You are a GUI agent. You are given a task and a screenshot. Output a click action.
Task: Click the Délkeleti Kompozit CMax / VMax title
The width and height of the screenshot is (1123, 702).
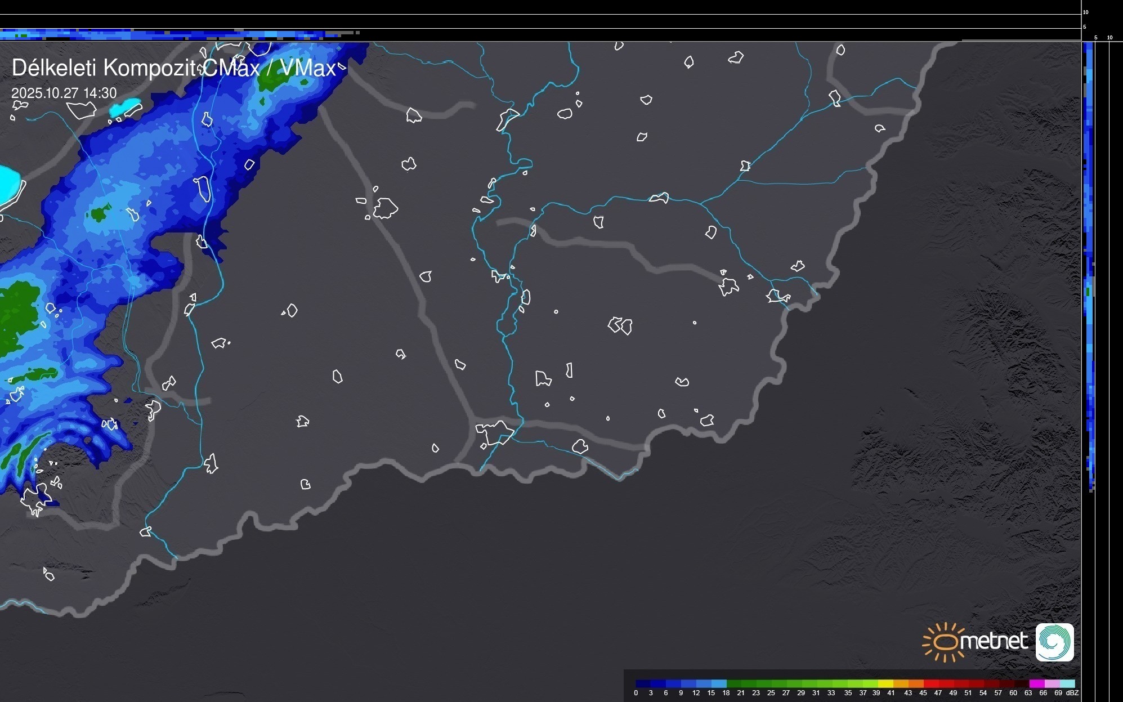[173, 68]
